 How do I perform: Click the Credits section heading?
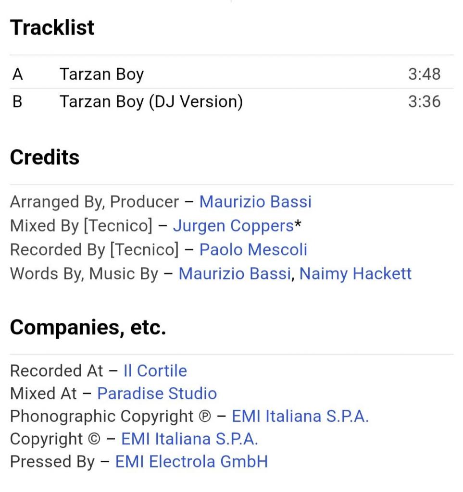(x=45, y=158)
